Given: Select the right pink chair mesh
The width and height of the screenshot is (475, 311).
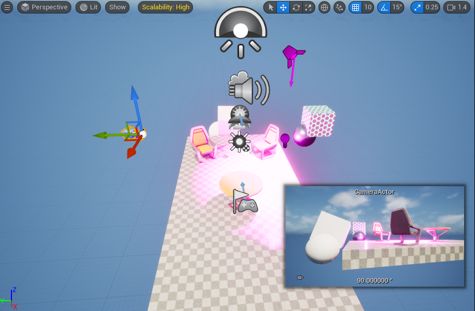Looking at the screenshot, I should click(266, 141).
